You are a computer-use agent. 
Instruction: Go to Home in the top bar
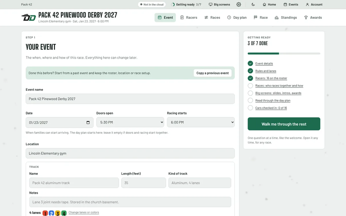(269, 5)
